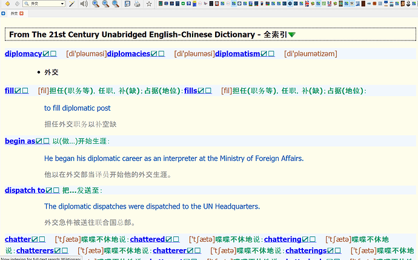Zoom out with the minus magnifier icon
Image resolution: width=418 pixels, height=260 pixels.
(105, 4)
